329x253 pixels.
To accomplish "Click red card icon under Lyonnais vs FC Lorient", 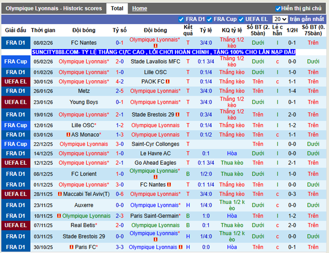I will 155,177.
